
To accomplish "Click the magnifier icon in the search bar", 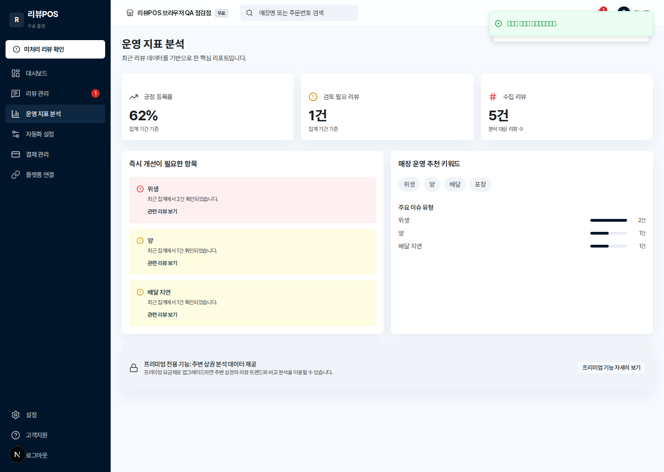I will click(x=249, y=13).
